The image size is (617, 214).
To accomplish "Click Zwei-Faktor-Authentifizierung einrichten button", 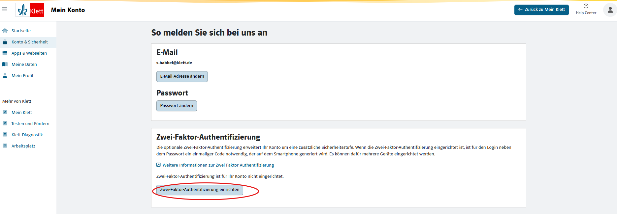I will coord(200,190).
